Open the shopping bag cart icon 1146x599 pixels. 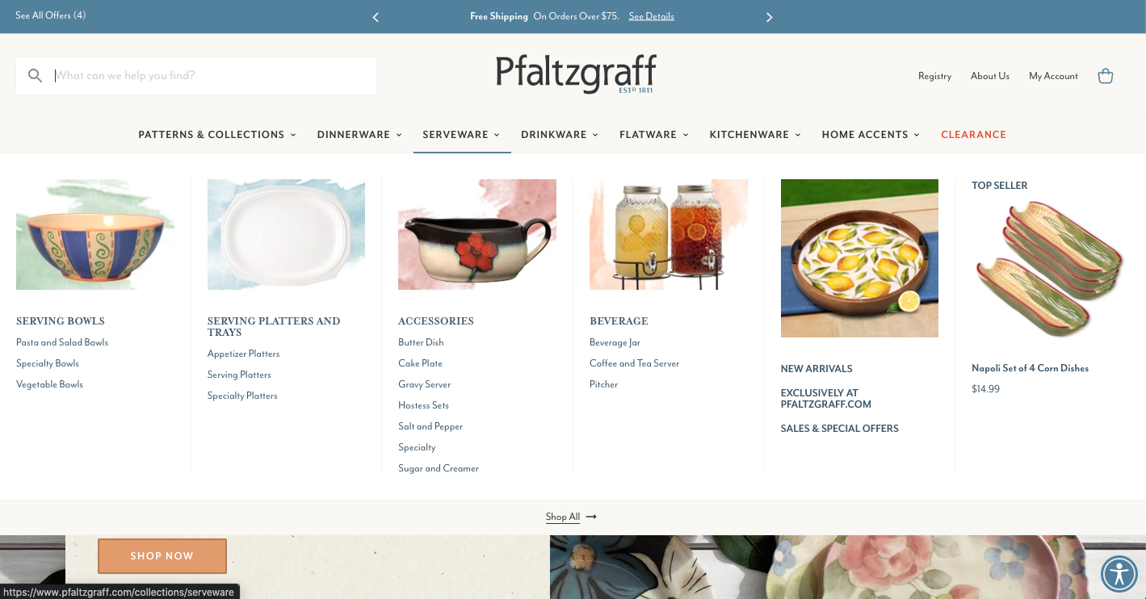tap(1106, 76)
